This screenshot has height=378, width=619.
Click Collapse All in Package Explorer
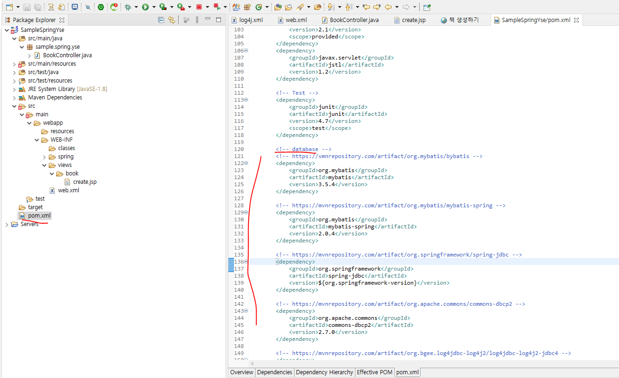[x=161, y=20]
